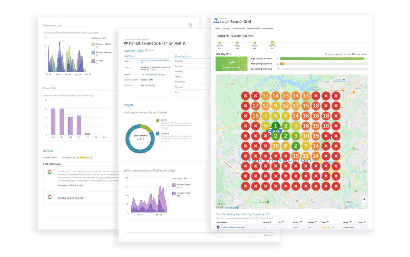Viewport: 410px width, 257px height.
Task: Zoom out the map with the minus icon
Action: tap(364, 204)
